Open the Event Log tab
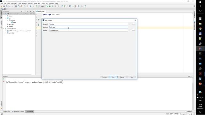 pos(189,111)
